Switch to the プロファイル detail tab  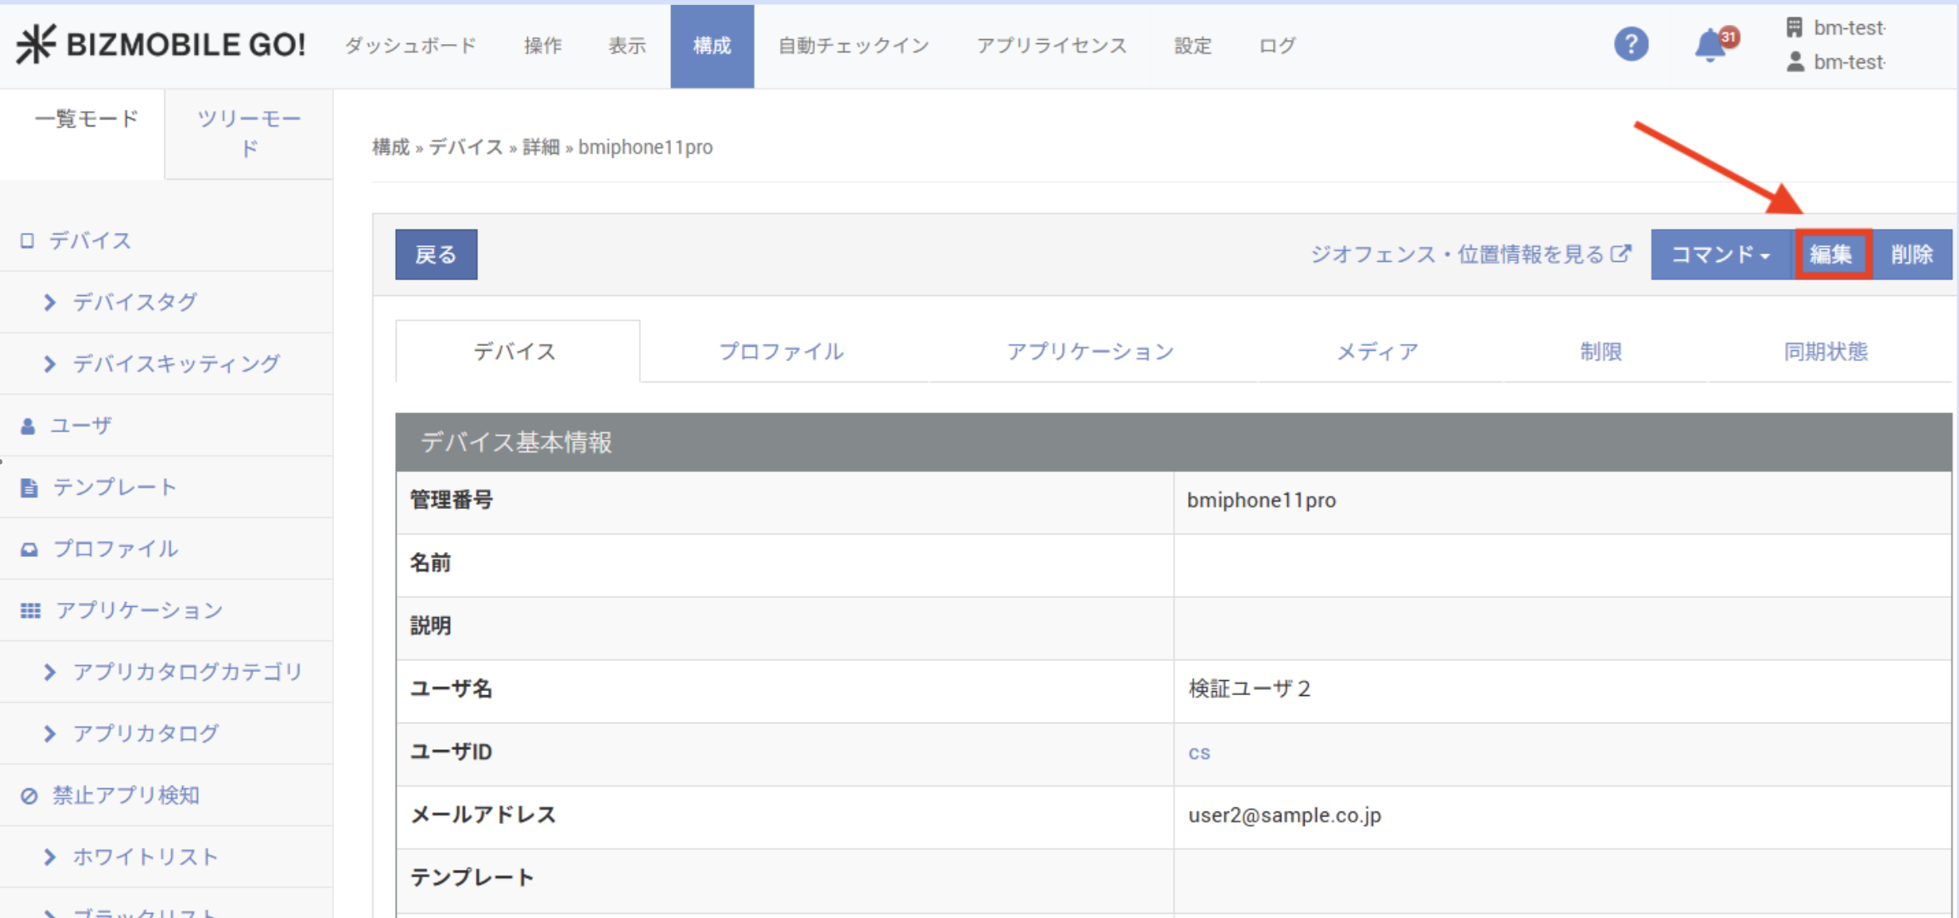(x=781, y=352)
